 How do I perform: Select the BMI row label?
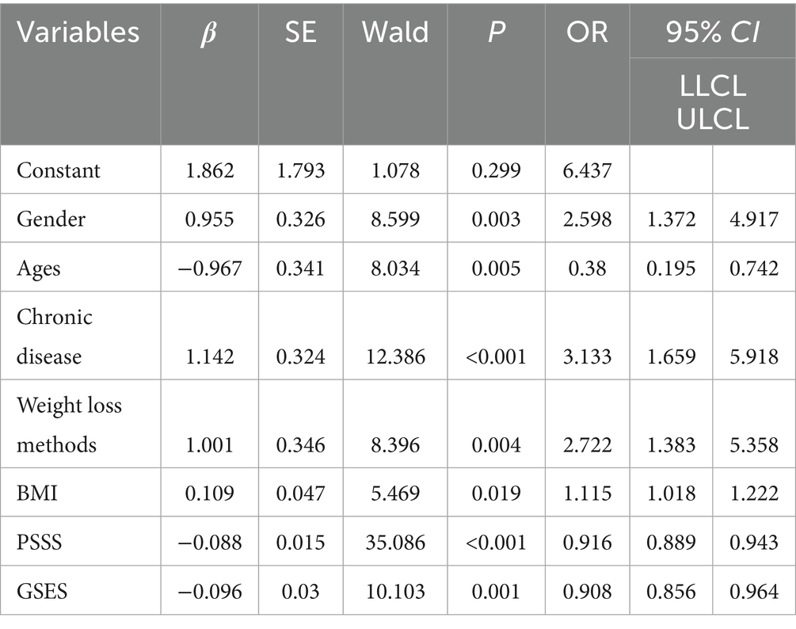(x=36, y=494)
